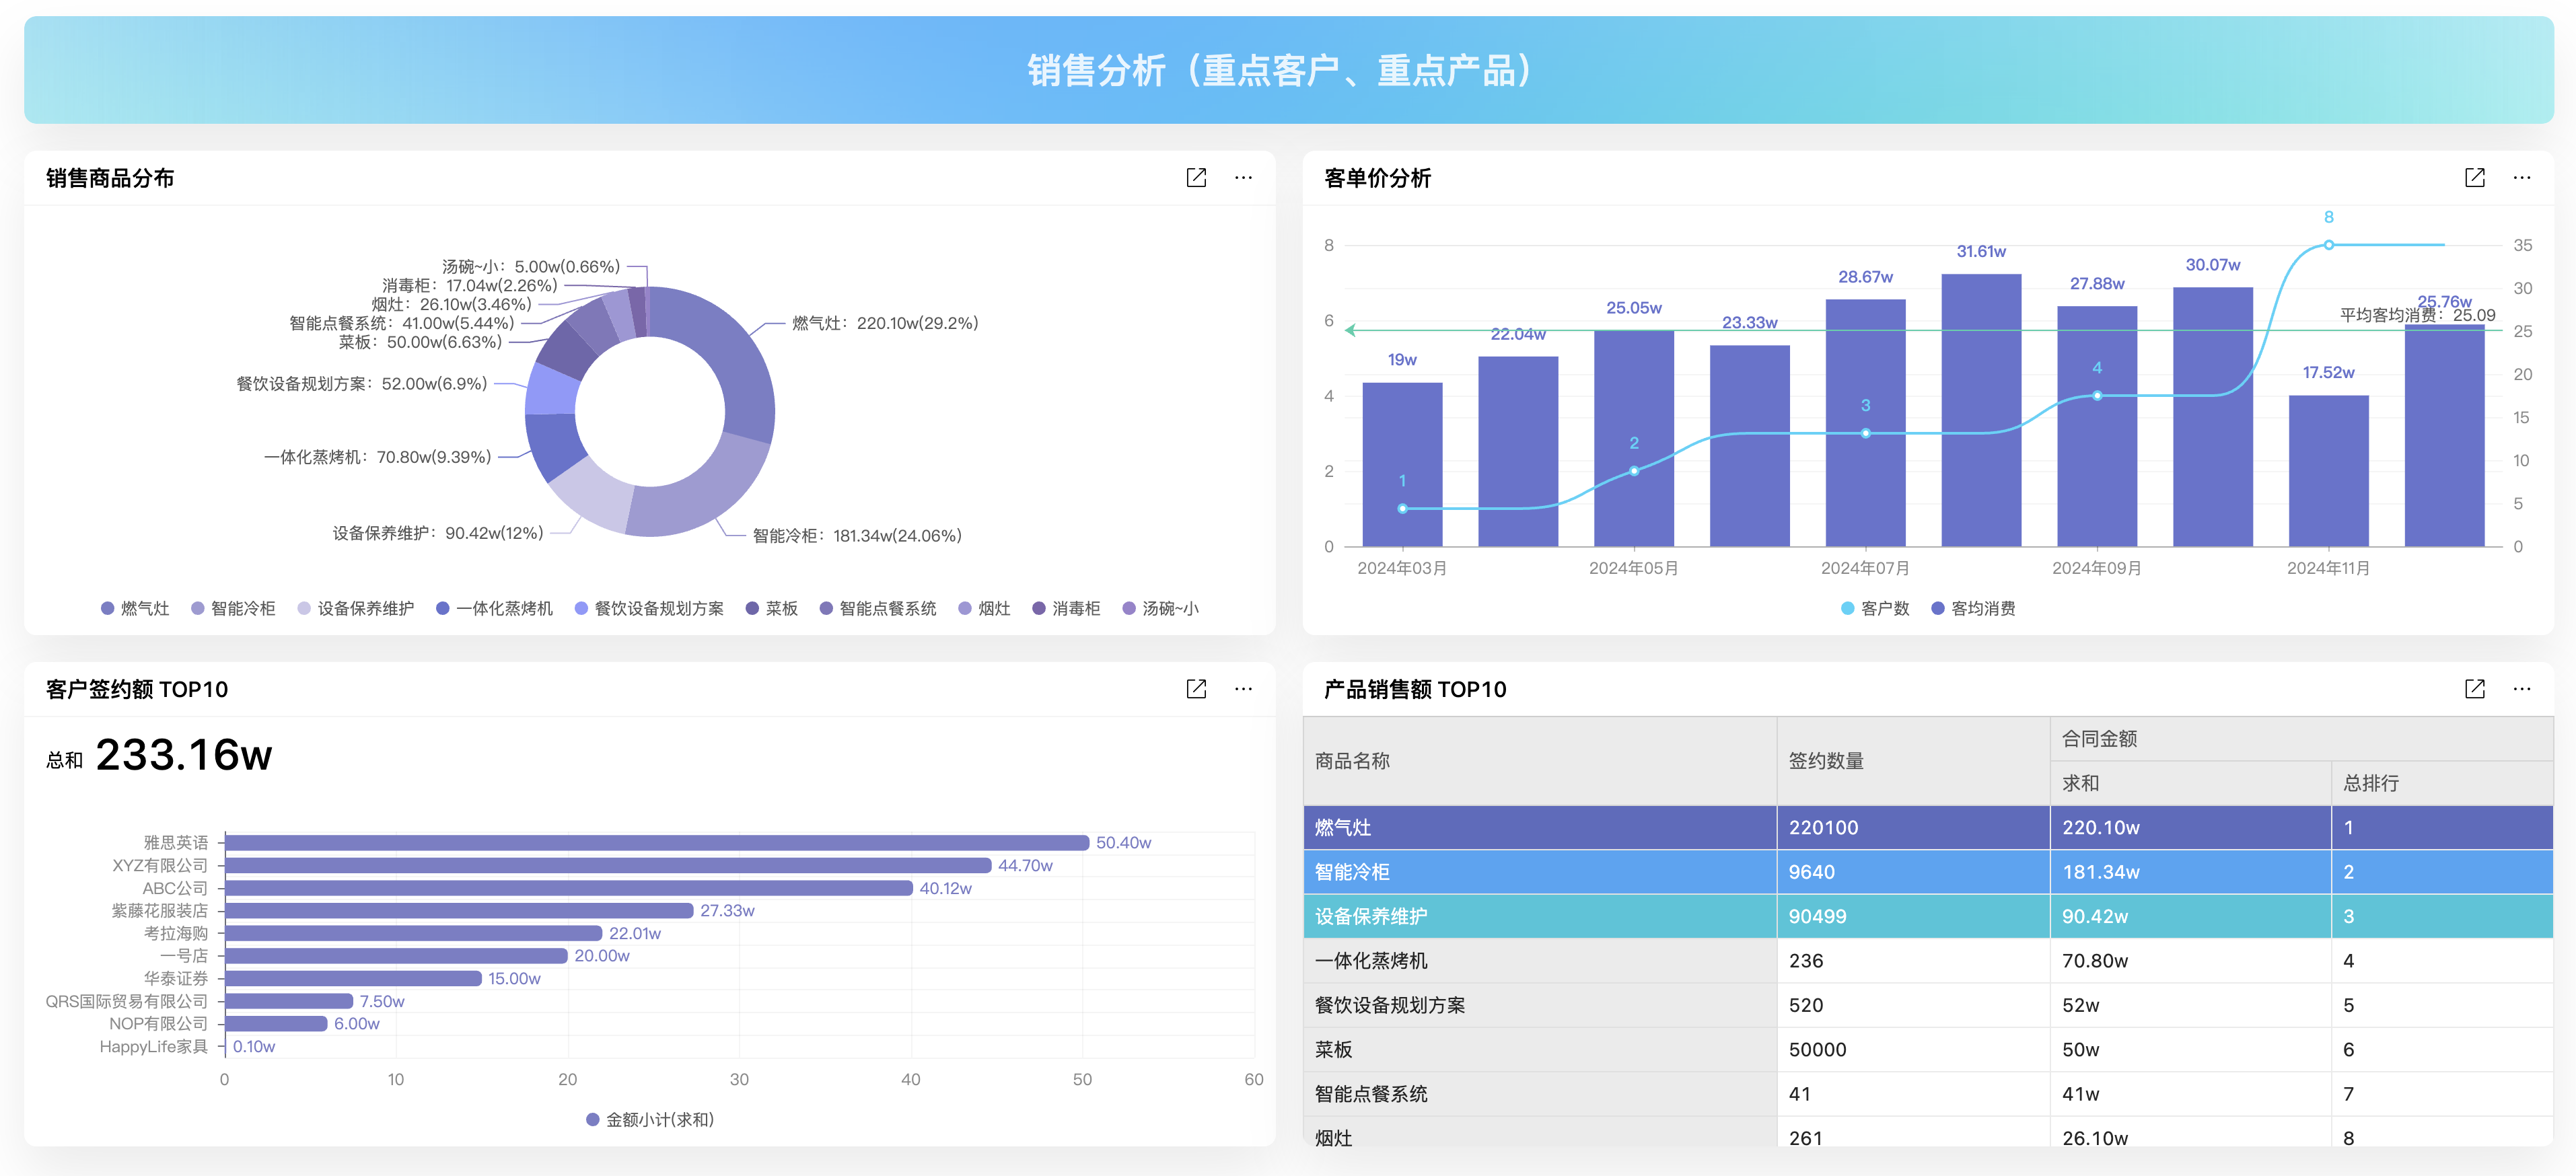Click the 平均客均消费 reference line label
The width and height of the screenshot is (2576, 1176).
(2417, 315)
